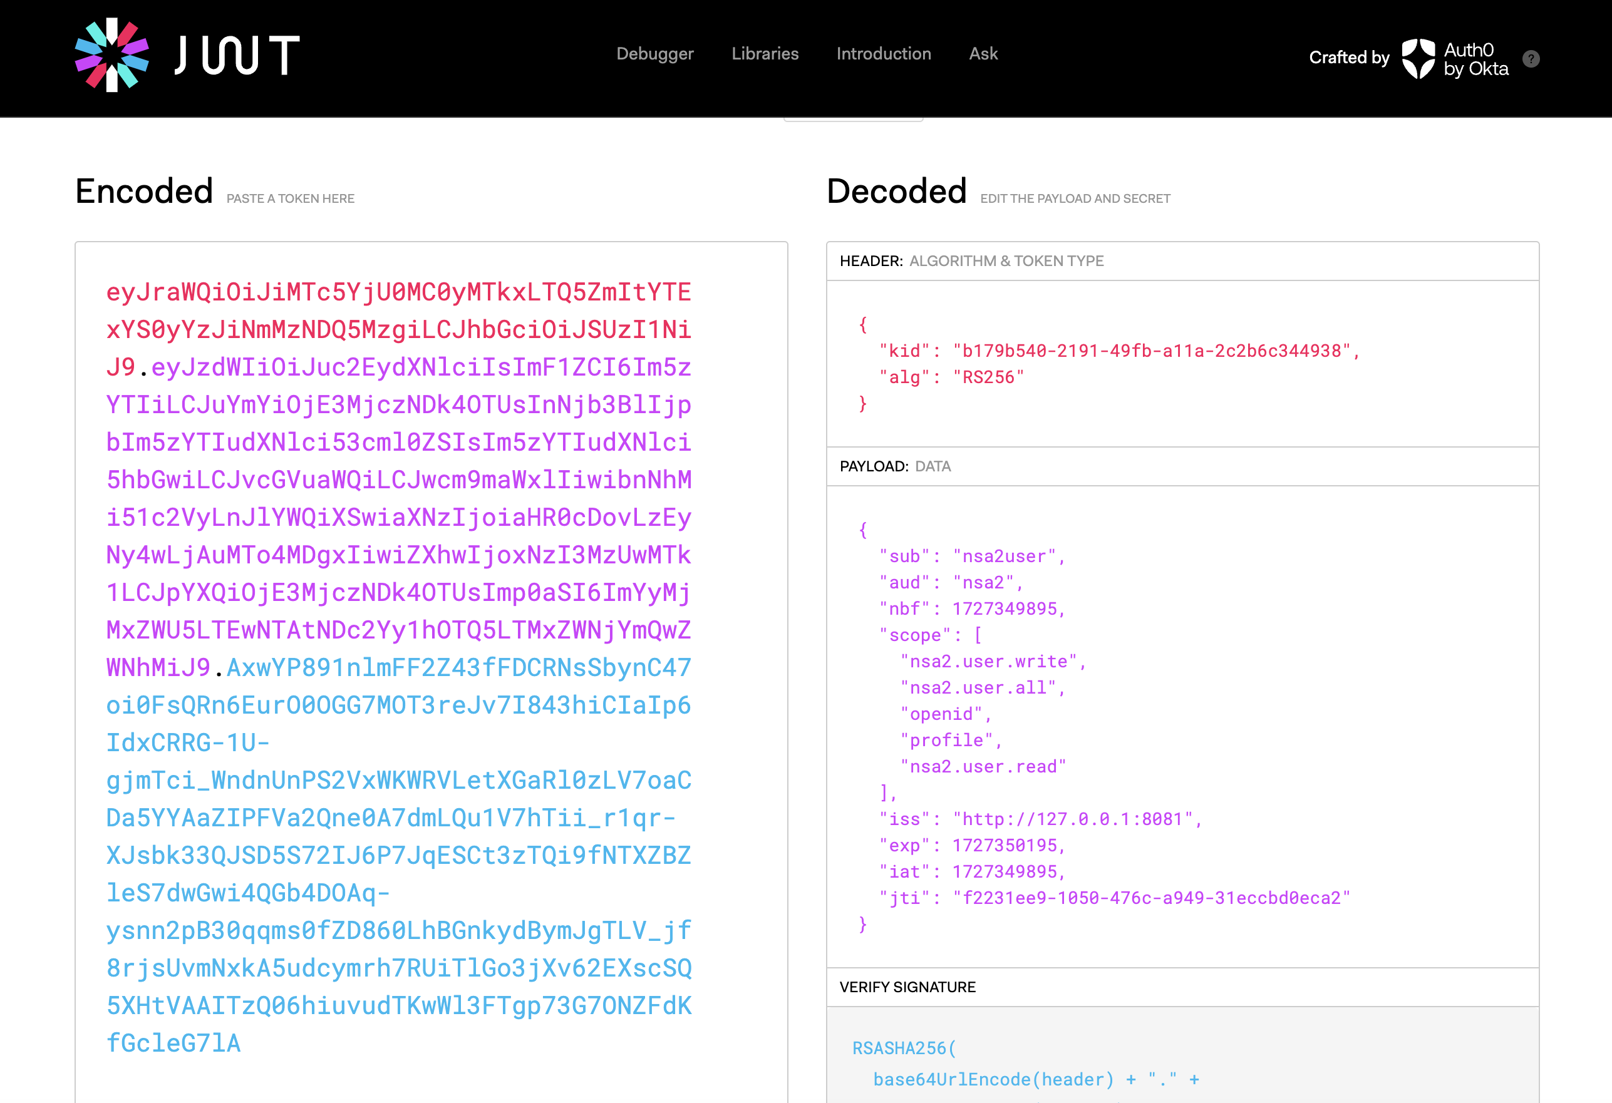1612x1103 pixels.
Task: Click the "jti" value line
Action: 1115,898
